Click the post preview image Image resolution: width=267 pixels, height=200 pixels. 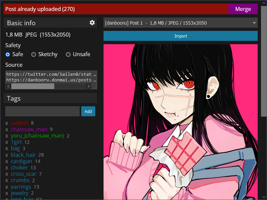coord(180,122)
